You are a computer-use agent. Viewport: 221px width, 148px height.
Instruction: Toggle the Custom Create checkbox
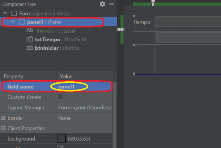click(61, 97)
